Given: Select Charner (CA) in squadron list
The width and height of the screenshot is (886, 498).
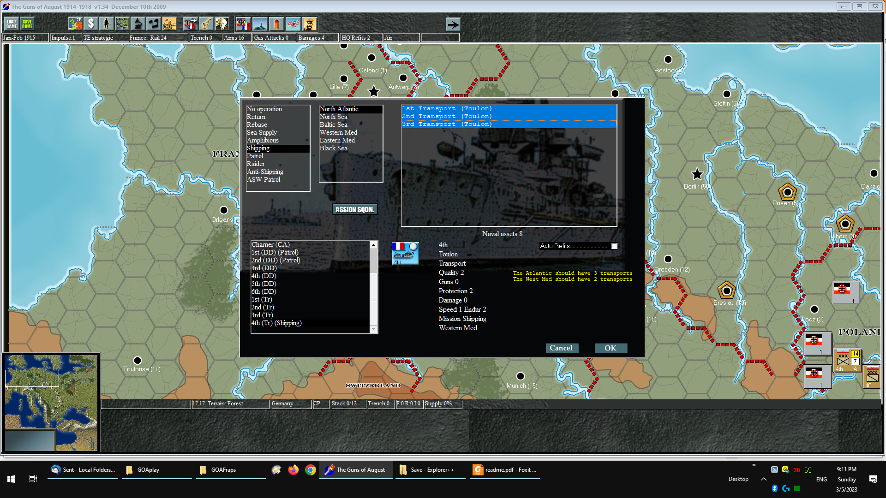Looking at the screenshot, I should click(x=310, y=245).
